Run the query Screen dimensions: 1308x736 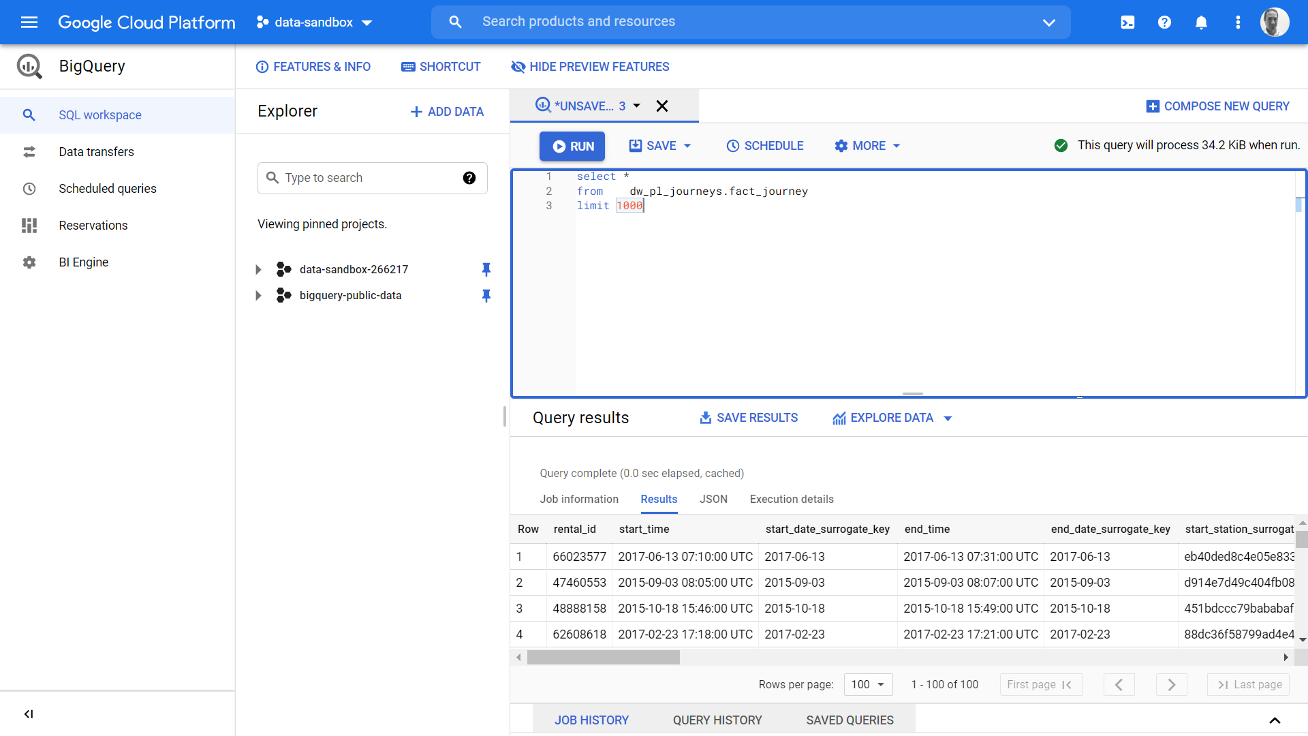(572, 146)
